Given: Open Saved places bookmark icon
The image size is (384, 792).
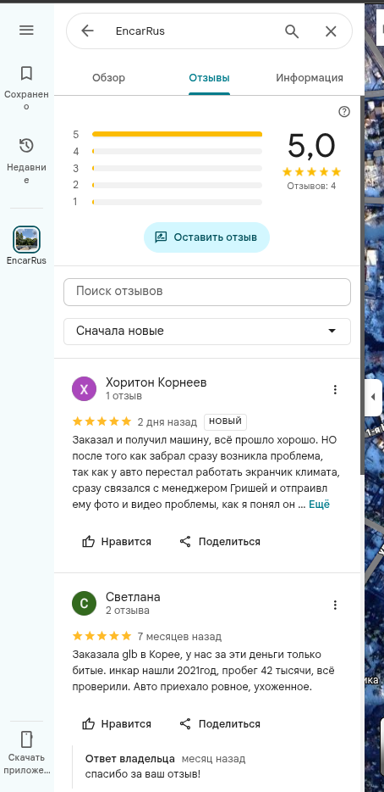Looking at the screenshot, I should [26, 74].
